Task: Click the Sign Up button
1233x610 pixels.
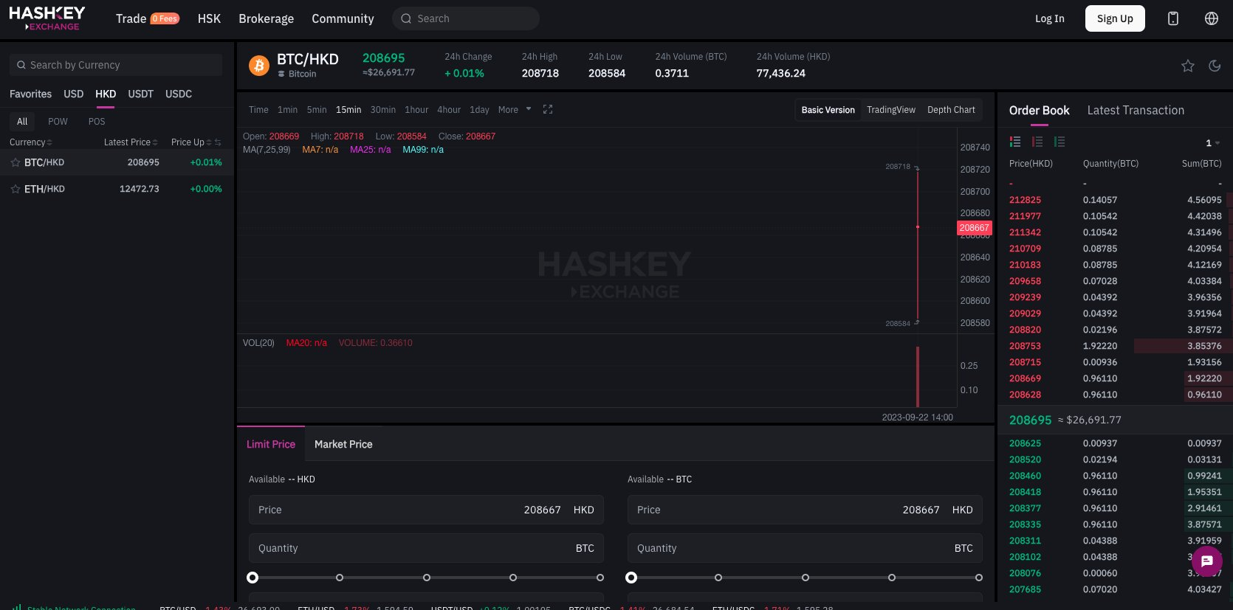Action: pyautogui.click(x=1115, y=18)
